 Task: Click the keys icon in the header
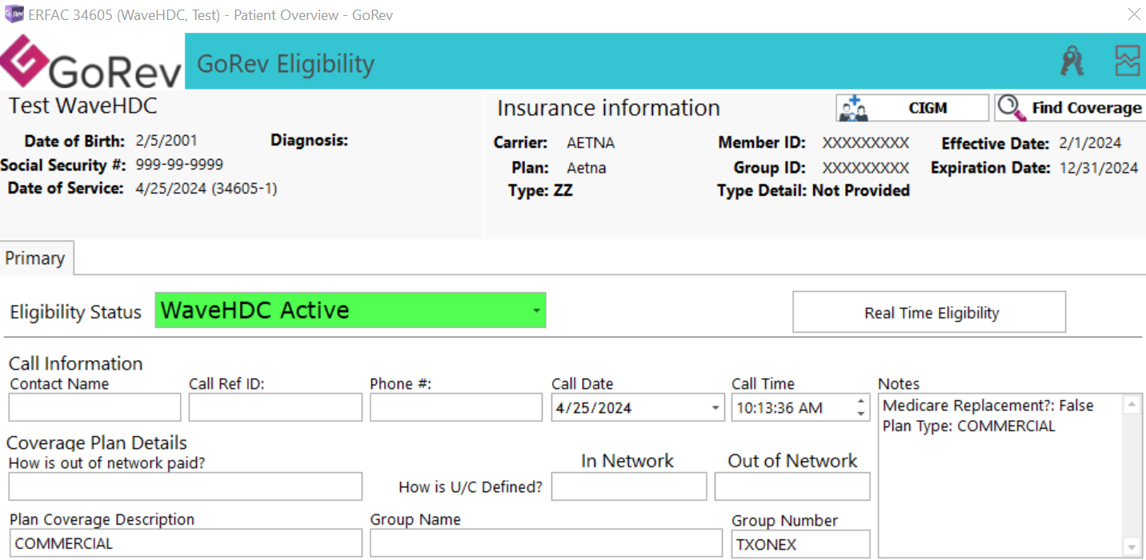(x=1072, y=61)
